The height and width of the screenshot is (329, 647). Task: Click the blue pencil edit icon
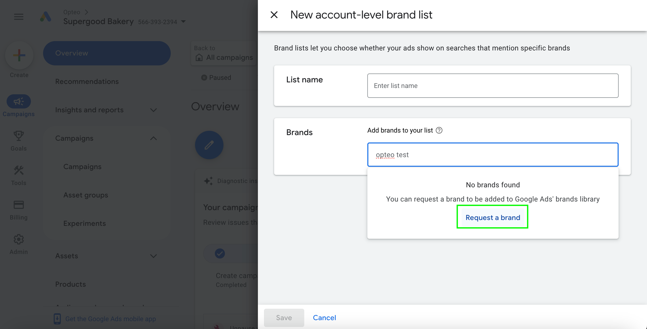[209, 145]
